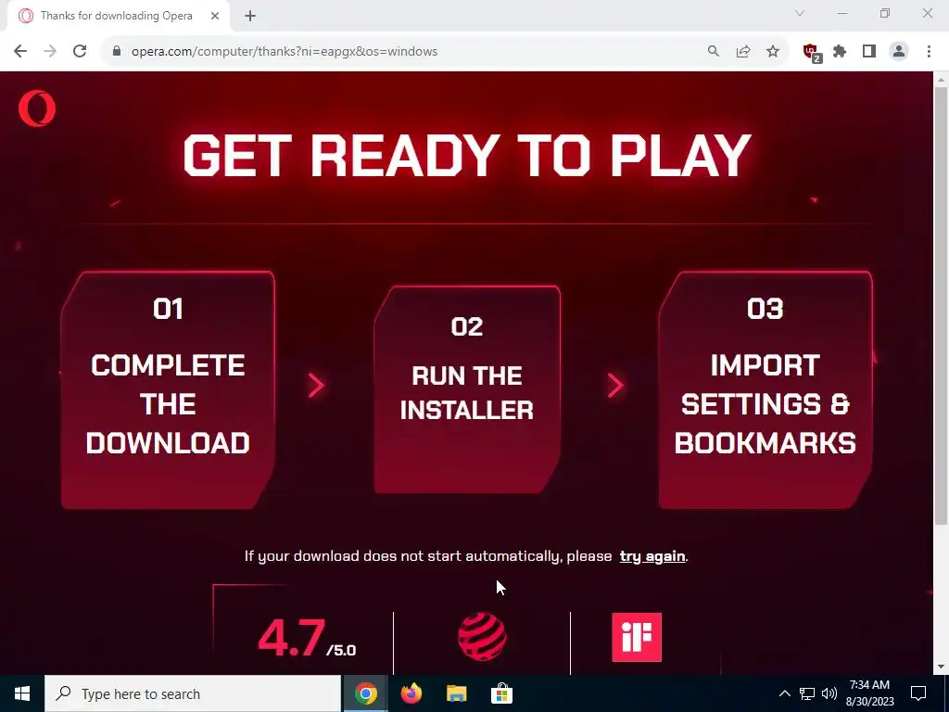The width and height of the screenshot is (949, 712).
Task: Share this page using the share icon
Action: point(743,52)
